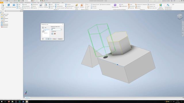
Task: Click the browser search magnifier icon
Action: tap(20, 11)
